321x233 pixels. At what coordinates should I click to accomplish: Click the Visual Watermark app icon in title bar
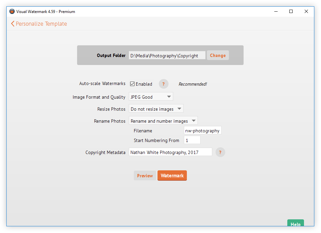pyautogui.click(x=12, y=11)
